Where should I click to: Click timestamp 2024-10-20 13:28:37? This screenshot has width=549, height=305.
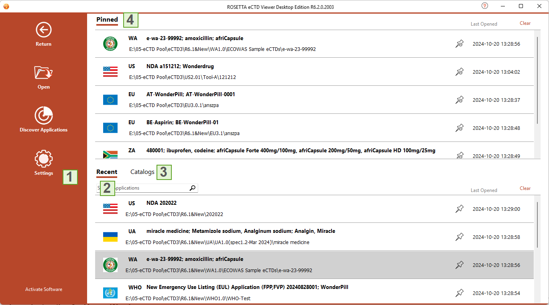[x=496, y=100]
